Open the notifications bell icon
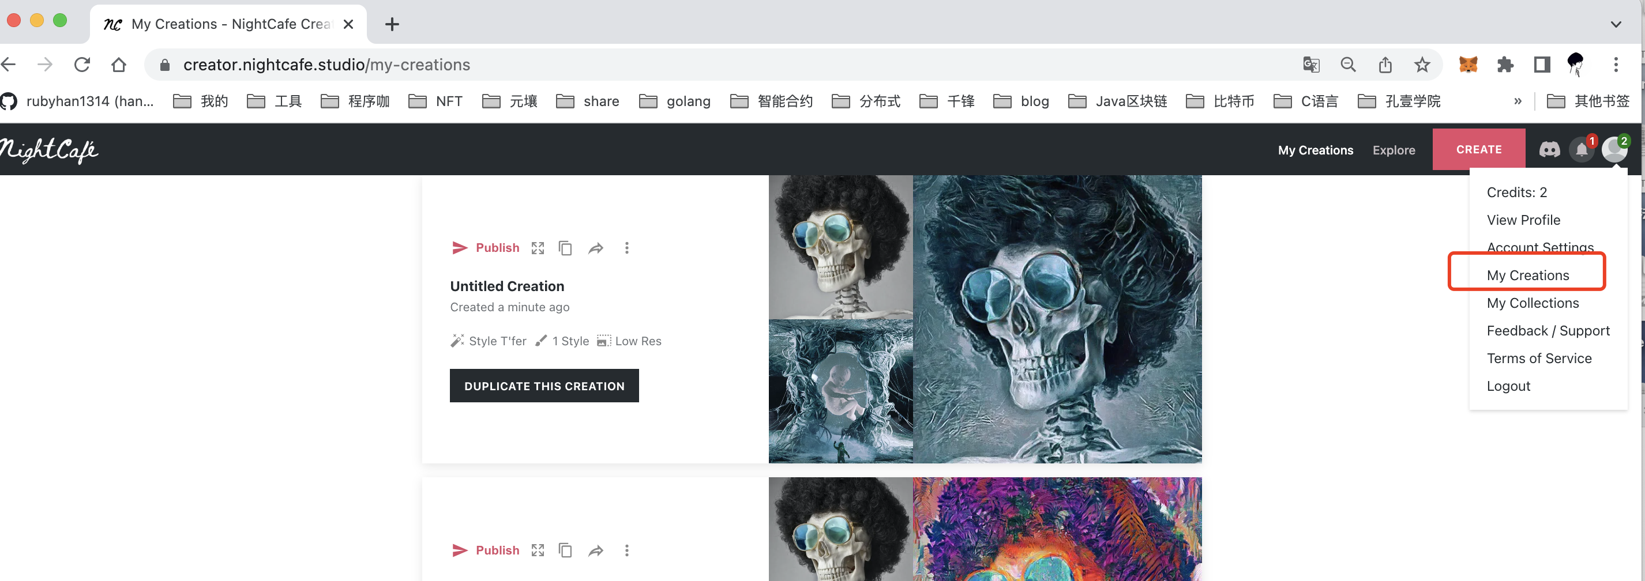Viewport: 1645px width, 581px height. tap(1581, 149)
